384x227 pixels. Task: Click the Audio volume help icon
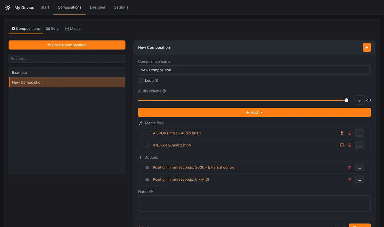tap(164, 91)
